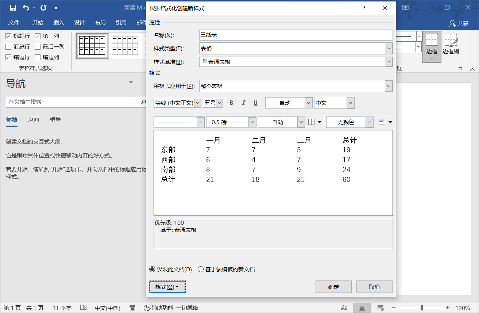479x313 pixels.
Task: Click the 取消 button
Action: pyautogui.click(x=374, y=287)
